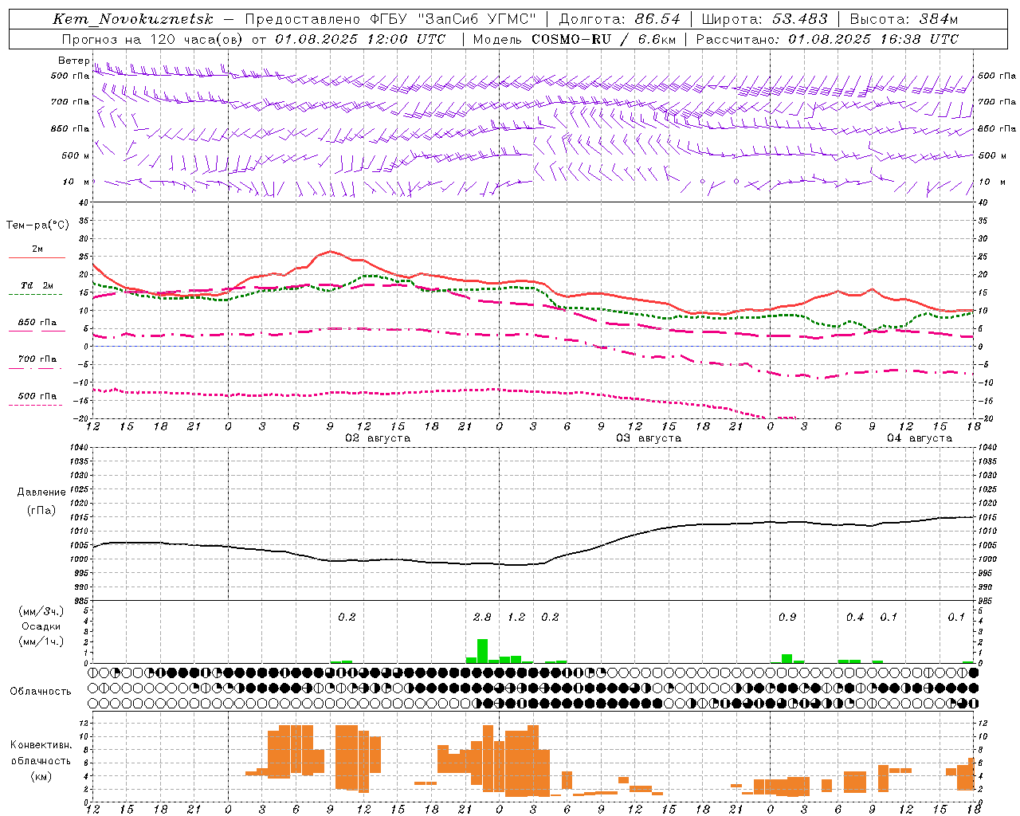Click the 'Давление' pressure panel label
Image resolution: width=1020 pixels, height=816 pixels.
[x=41, y=492]
